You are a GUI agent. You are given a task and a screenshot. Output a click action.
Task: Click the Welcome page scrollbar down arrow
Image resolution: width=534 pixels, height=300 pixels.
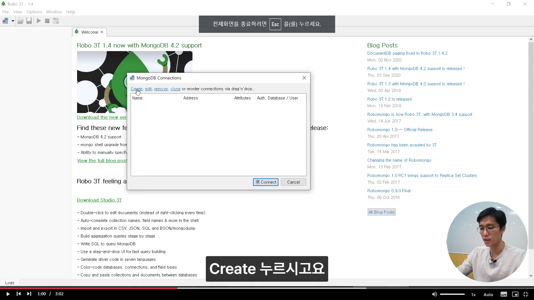click(531, 276)
